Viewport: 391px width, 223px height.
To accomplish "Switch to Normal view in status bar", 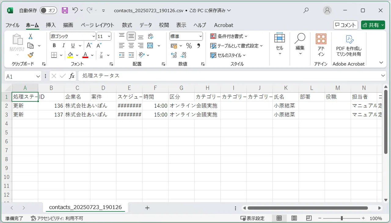I will pyautogui.click(x=279, y=218).
